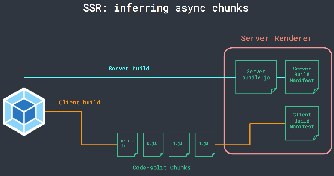The image size is (334, 176).
Task: Click the webpack cube logo
Action: [24, 111]
